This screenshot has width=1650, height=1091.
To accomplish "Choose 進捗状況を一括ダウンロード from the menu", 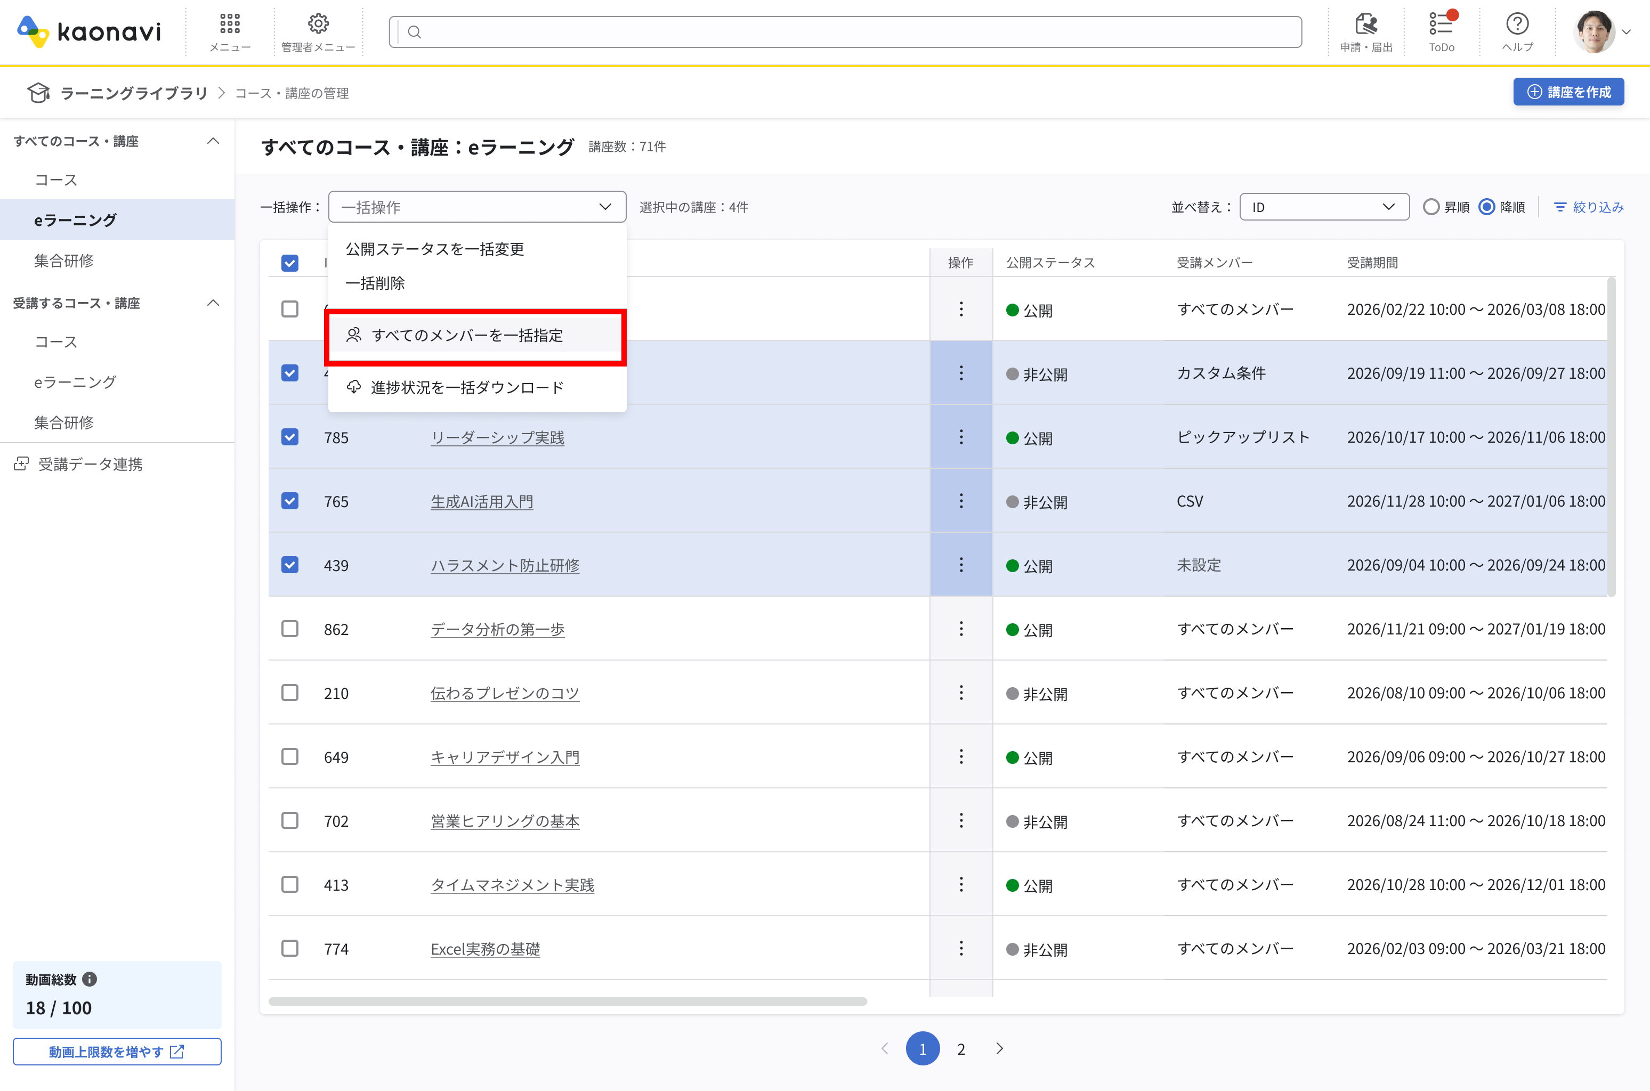I will tap(476, 388).
